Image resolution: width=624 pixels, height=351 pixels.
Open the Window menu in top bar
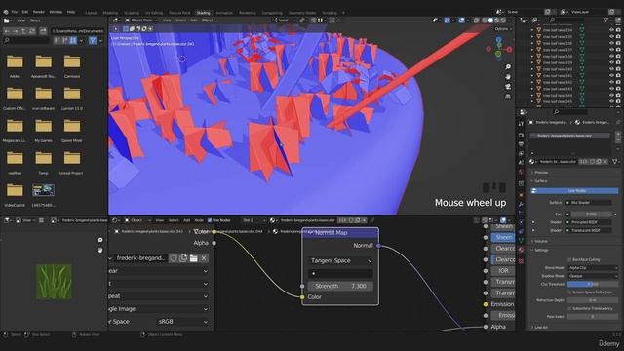56,12
